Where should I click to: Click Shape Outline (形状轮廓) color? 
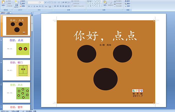[118, 3]
